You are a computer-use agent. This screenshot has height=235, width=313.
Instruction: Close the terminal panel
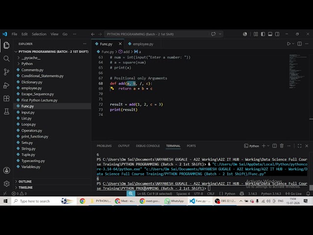(307, 146)
